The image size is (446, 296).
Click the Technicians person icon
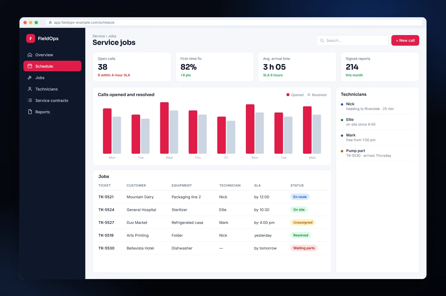point(30,89)
